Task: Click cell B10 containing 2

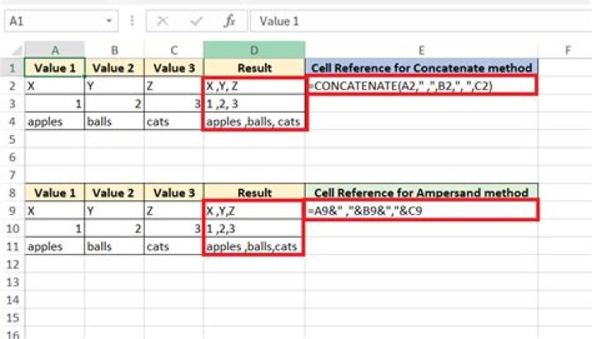Action: (x=114, y=228)
